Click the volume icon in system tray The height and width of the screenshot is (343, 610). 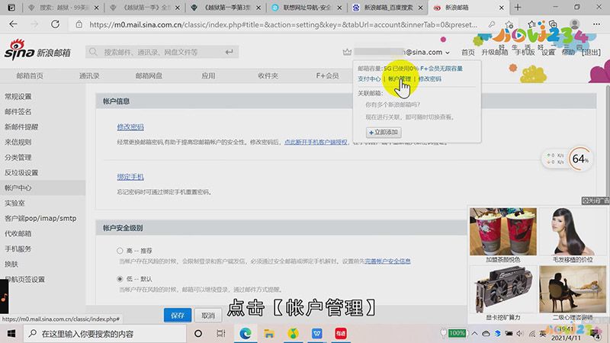520,334
